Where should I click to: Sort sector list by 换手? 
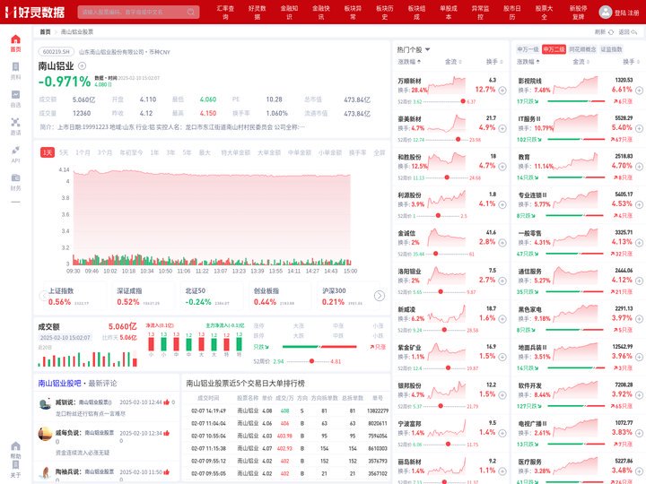(x=631, y=62)
